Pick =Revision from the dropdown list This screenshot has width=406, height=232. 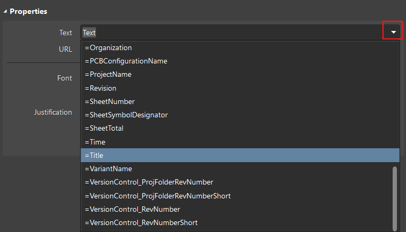(x=240, y=88)
